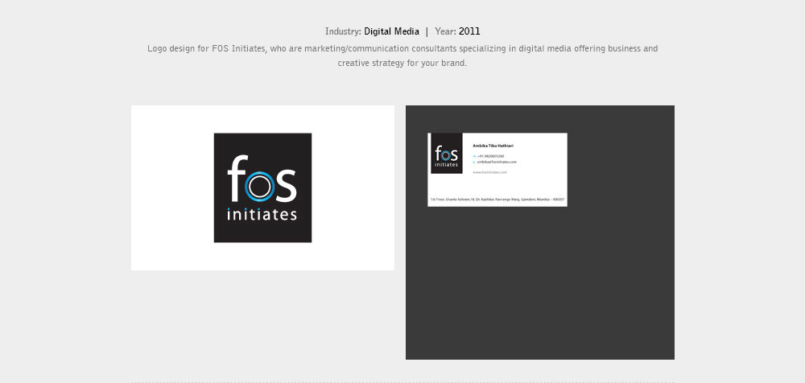805x383 pixels.
Task: Click the website URL on business card
Action: pyautogui.click(x=489, y=172)
